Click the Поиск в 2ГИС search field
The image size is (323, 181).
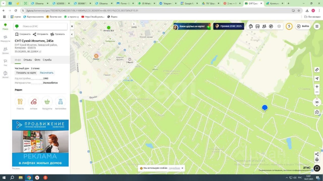[43, 26]
